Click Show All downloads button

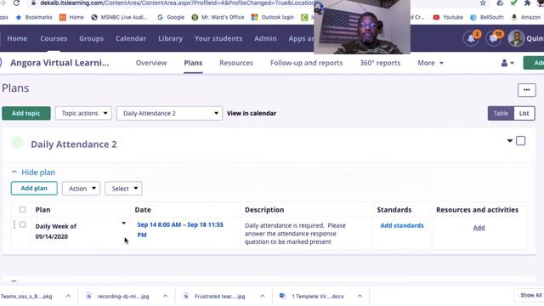click(530, 295)
